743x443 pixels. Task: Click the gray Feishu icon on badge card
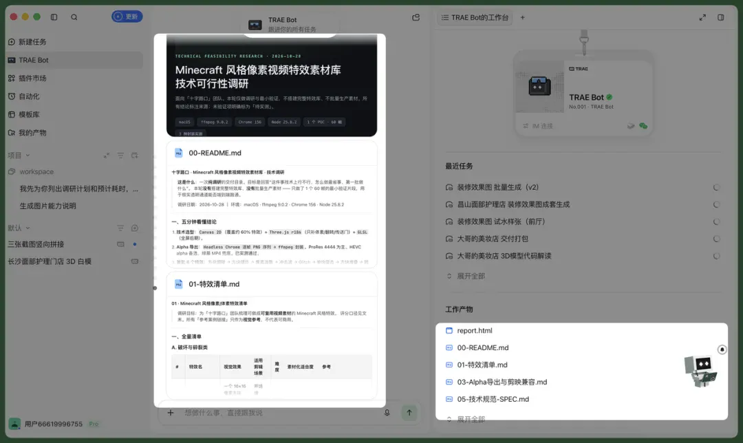tap(631, 126)
